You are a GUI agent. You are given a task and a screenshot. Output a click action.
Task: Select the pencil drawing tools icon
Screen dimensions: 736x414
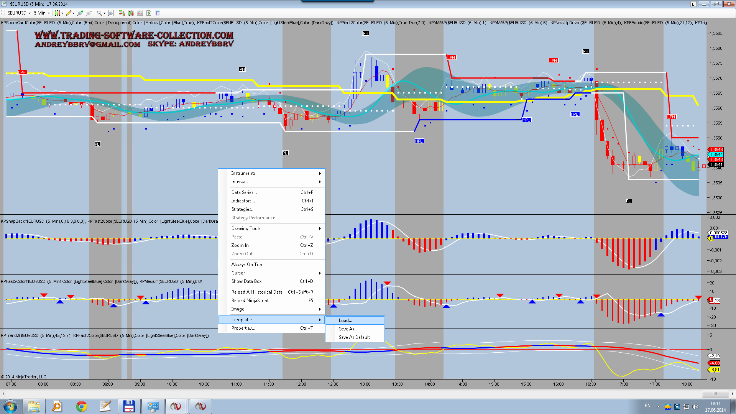pos(69,13)
